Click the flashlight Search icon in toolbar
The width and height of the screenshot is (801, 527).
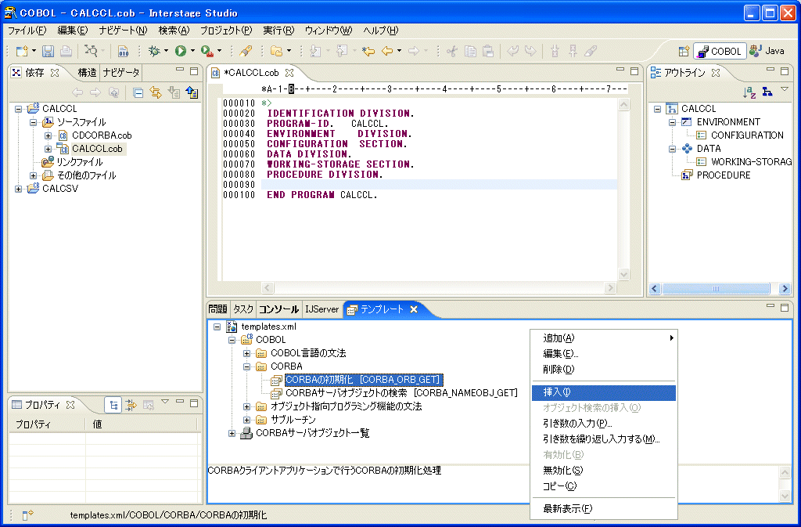tap(245, 51)
